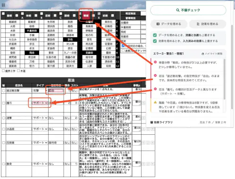Click the effect text area for 接近戦攻撃
This screenshot has width=235, height=179.
(x=105, y=90)
